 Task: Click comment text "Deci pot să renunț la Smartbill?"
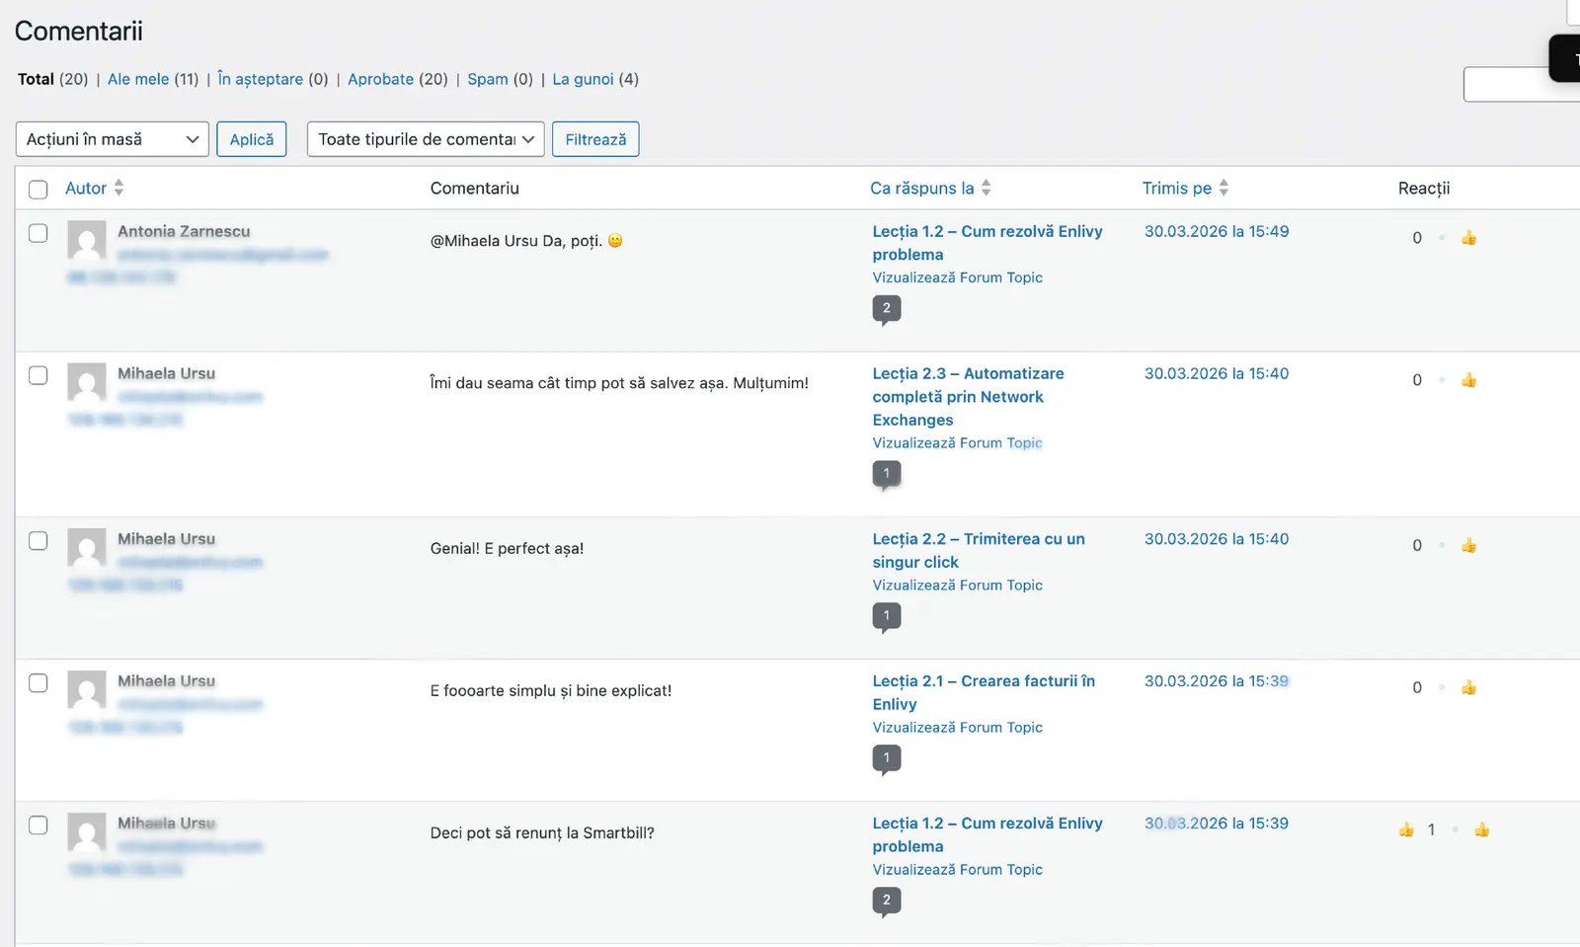tap(542, 833)
